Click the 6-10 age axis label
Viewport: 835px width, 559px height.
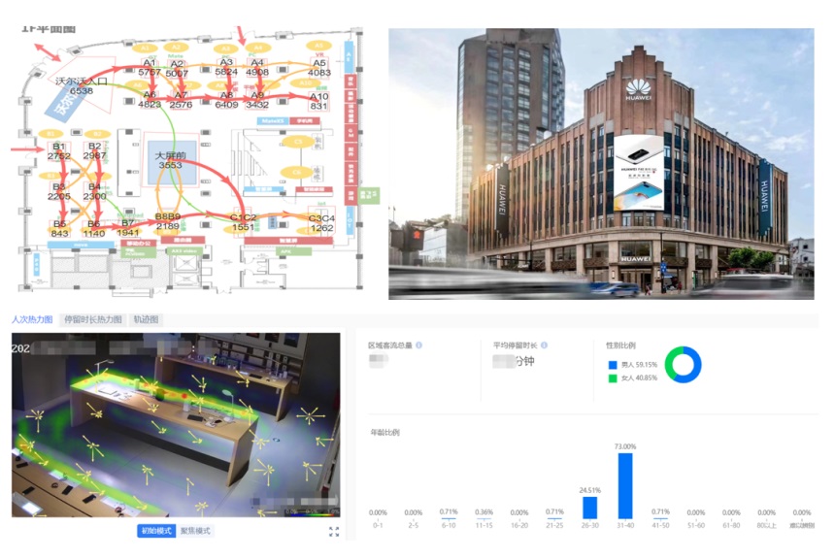[449, 525]
